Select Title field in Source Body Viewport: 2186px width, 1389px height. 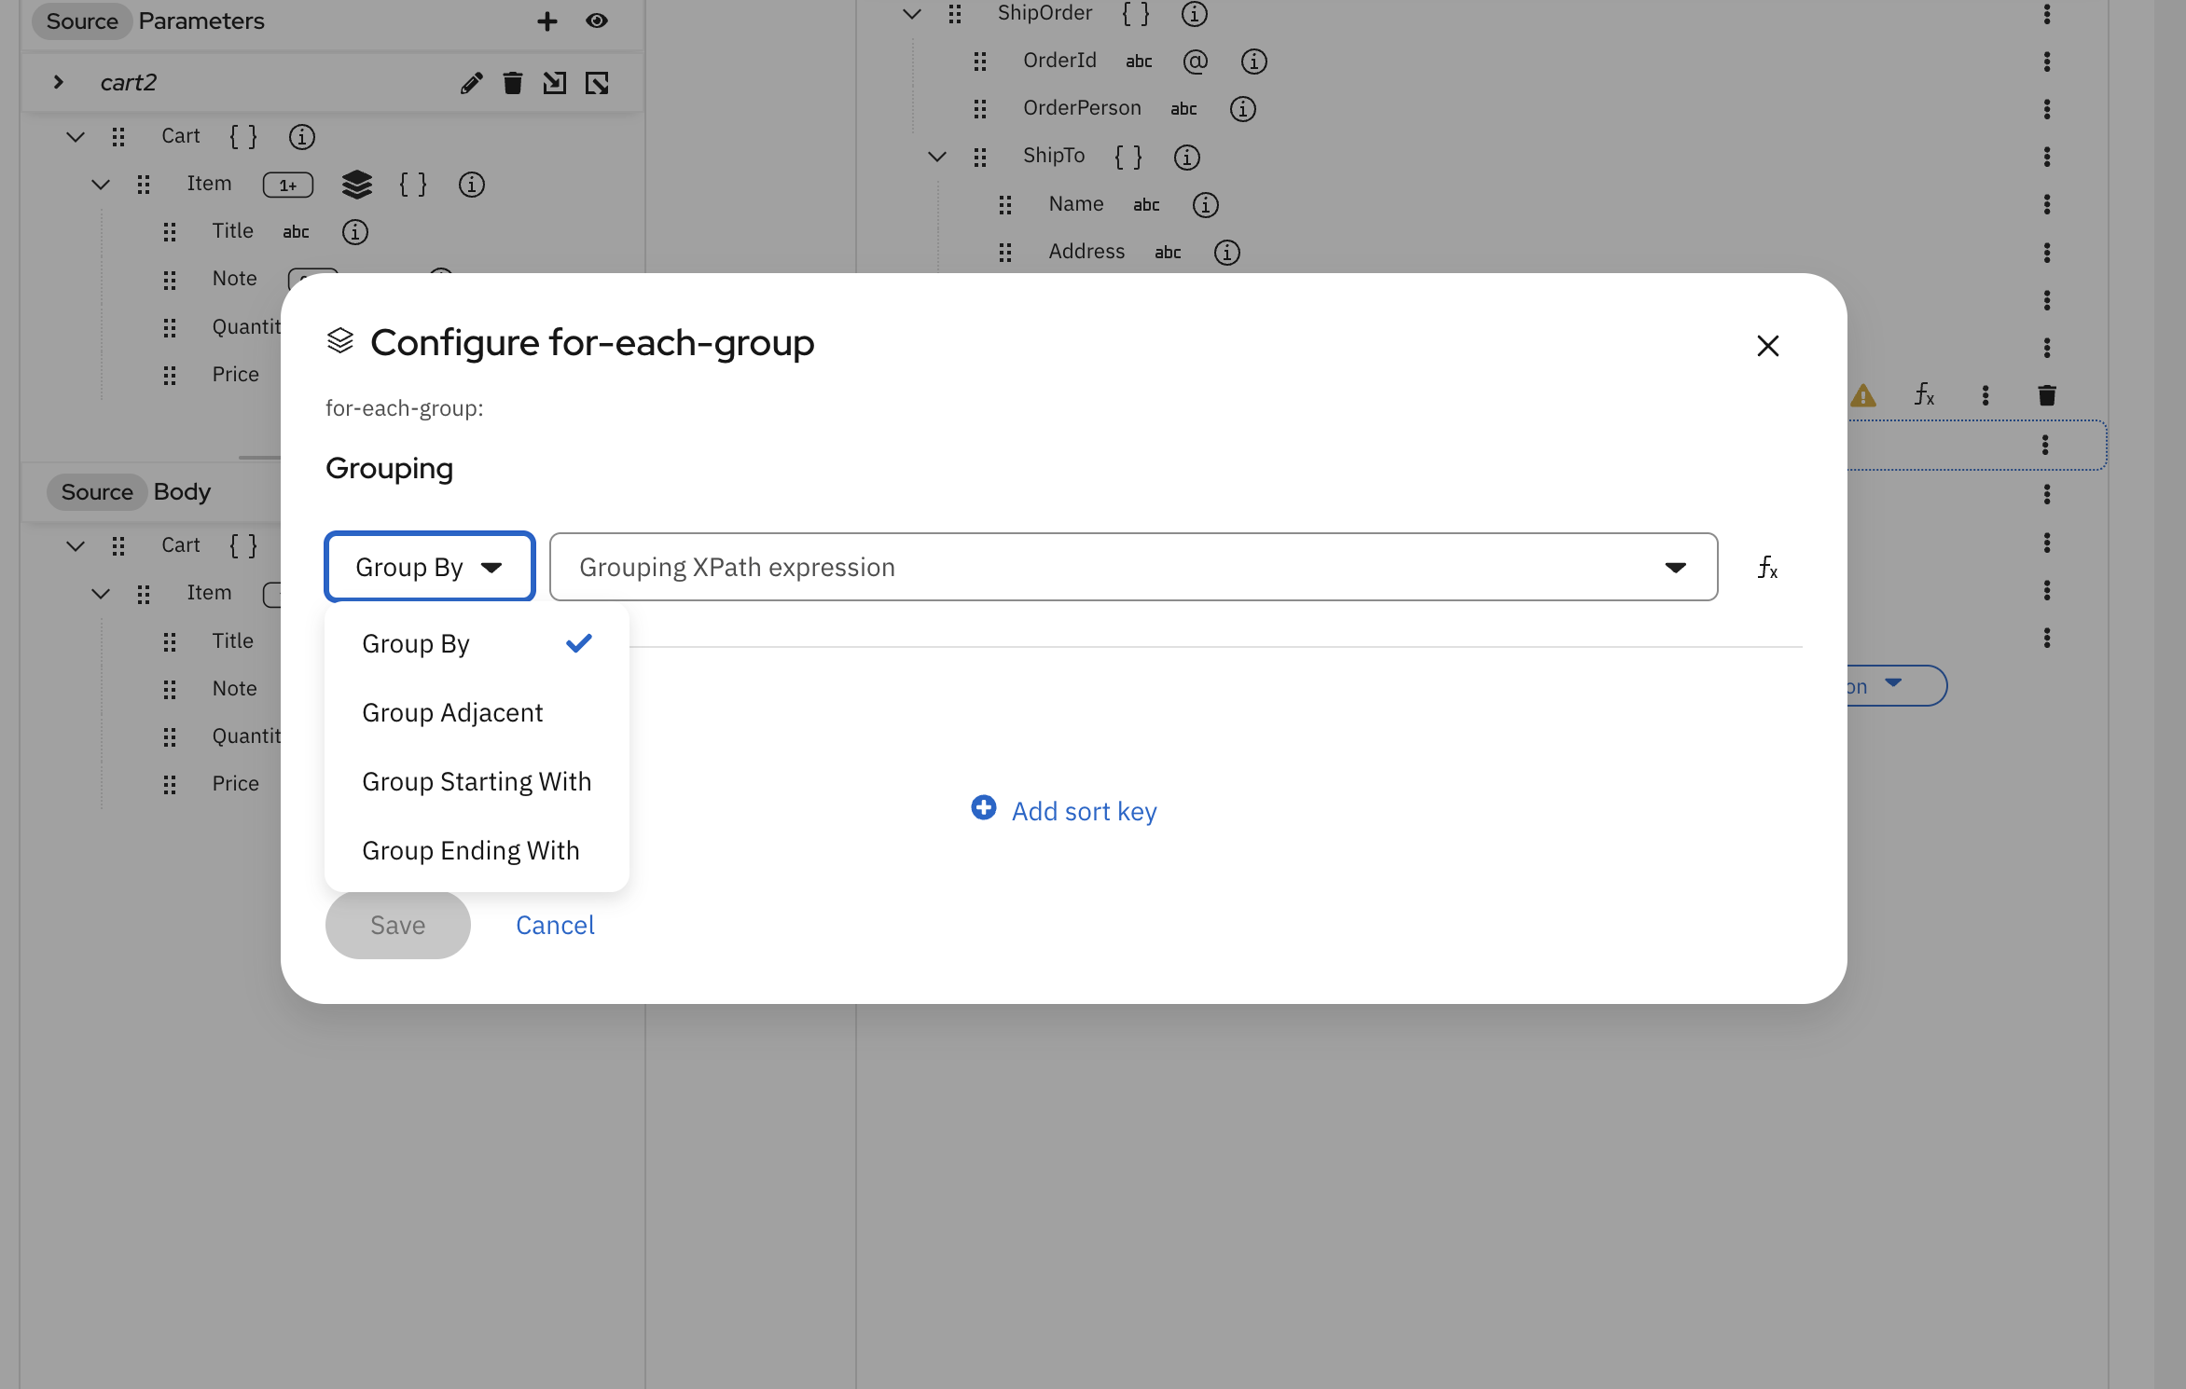pyautogui.click(x=232, y=640)
